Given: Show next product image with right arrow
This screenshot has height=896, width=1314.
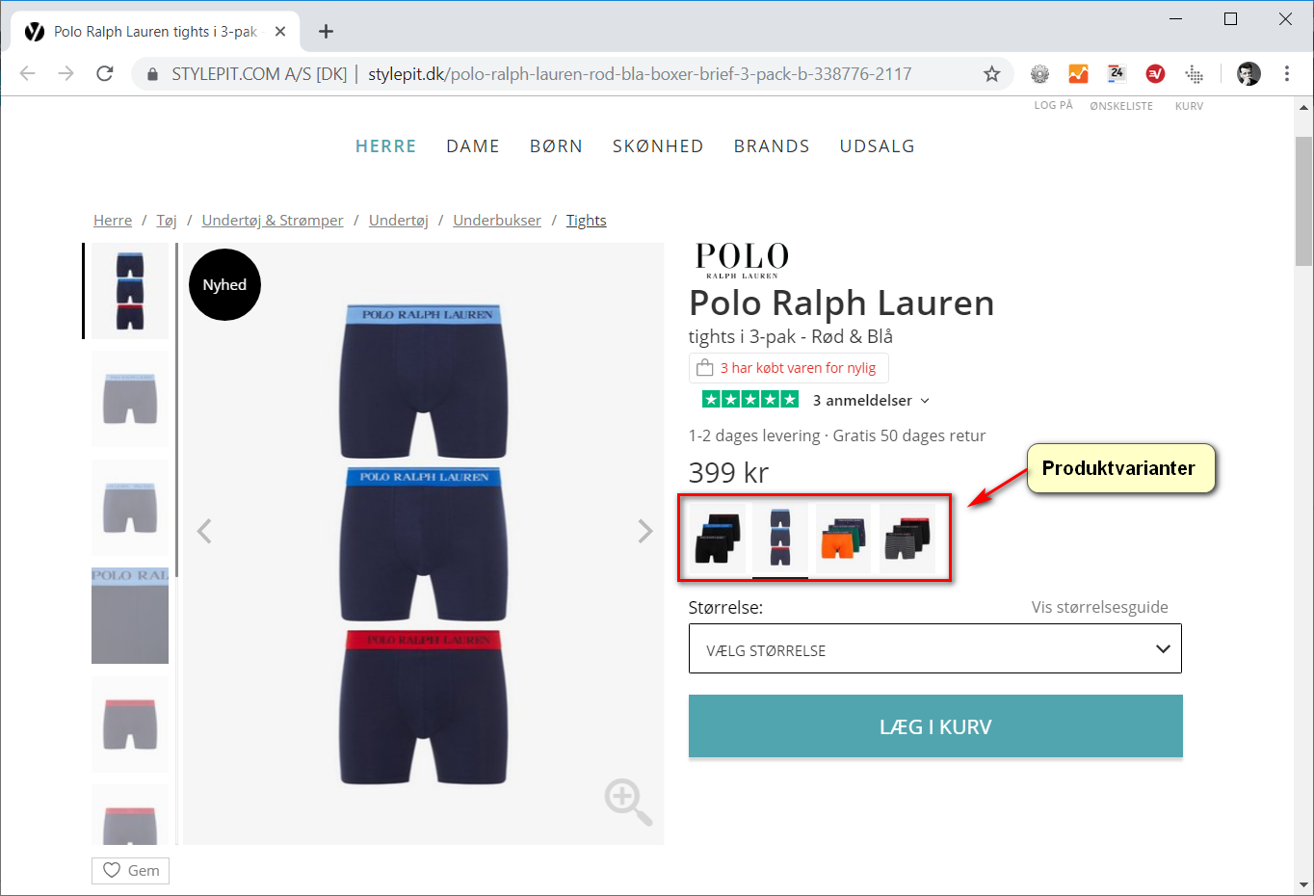Looking at the screenshot, I should (x=645, y=531).
